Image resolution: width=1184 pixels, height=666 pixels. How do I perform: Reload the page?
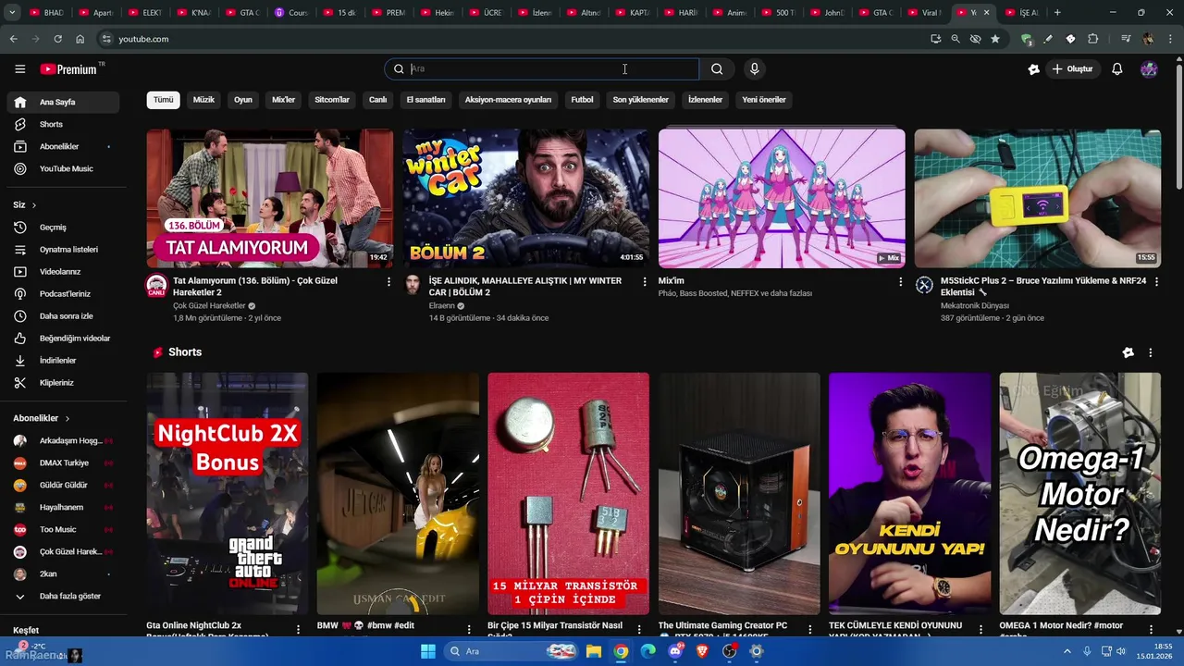tap(57, 39)
